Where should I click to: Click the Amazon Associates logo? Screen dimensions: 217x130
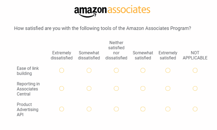tap(112, 11)
